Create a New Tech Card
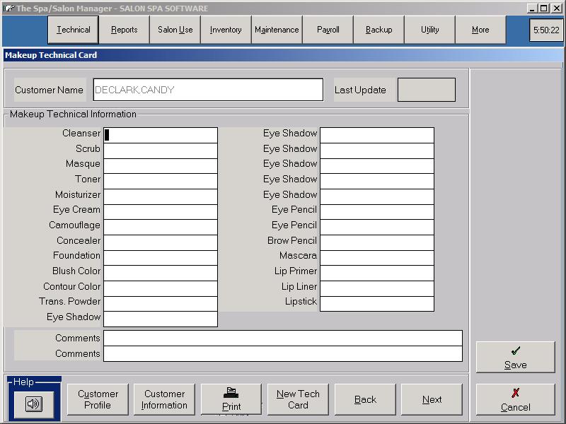Screen dimensions: 566x424 [298, 399]
